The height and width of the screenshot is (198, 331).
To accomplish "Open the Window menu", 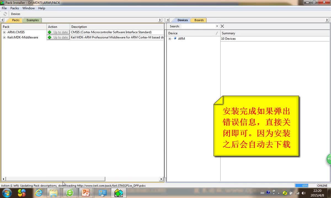I will pyautogui.click(x=28, y=8).
